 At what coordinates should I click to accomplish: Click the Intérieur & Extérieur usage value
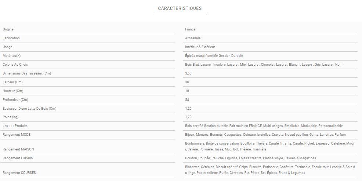point(200,47)
